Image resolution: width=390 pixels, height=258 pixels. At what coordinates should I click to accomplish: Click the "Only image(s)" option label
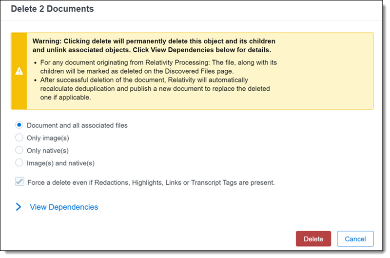point(47,138)
